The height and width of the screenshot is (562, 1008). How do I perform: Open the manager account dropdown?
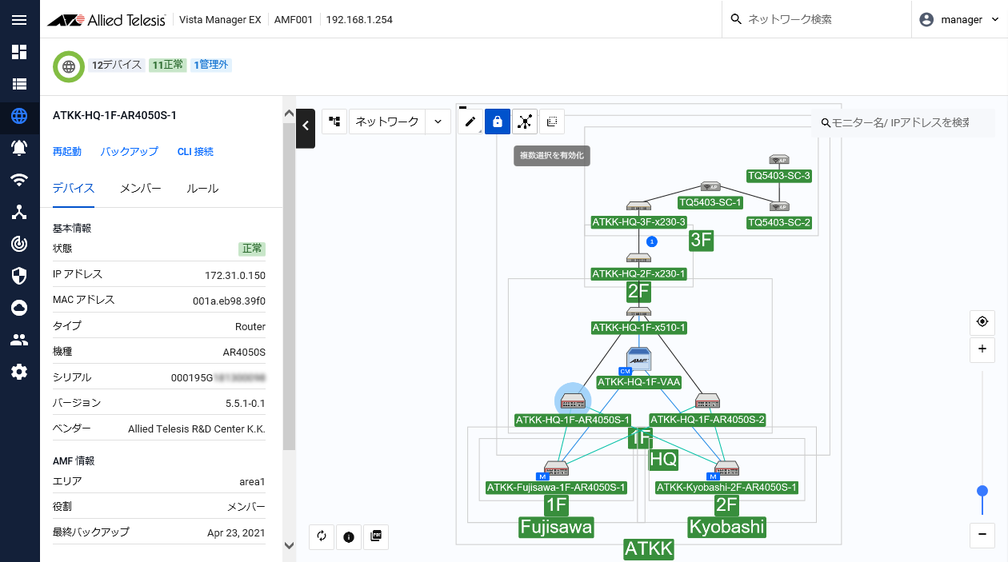click(959, 20)
